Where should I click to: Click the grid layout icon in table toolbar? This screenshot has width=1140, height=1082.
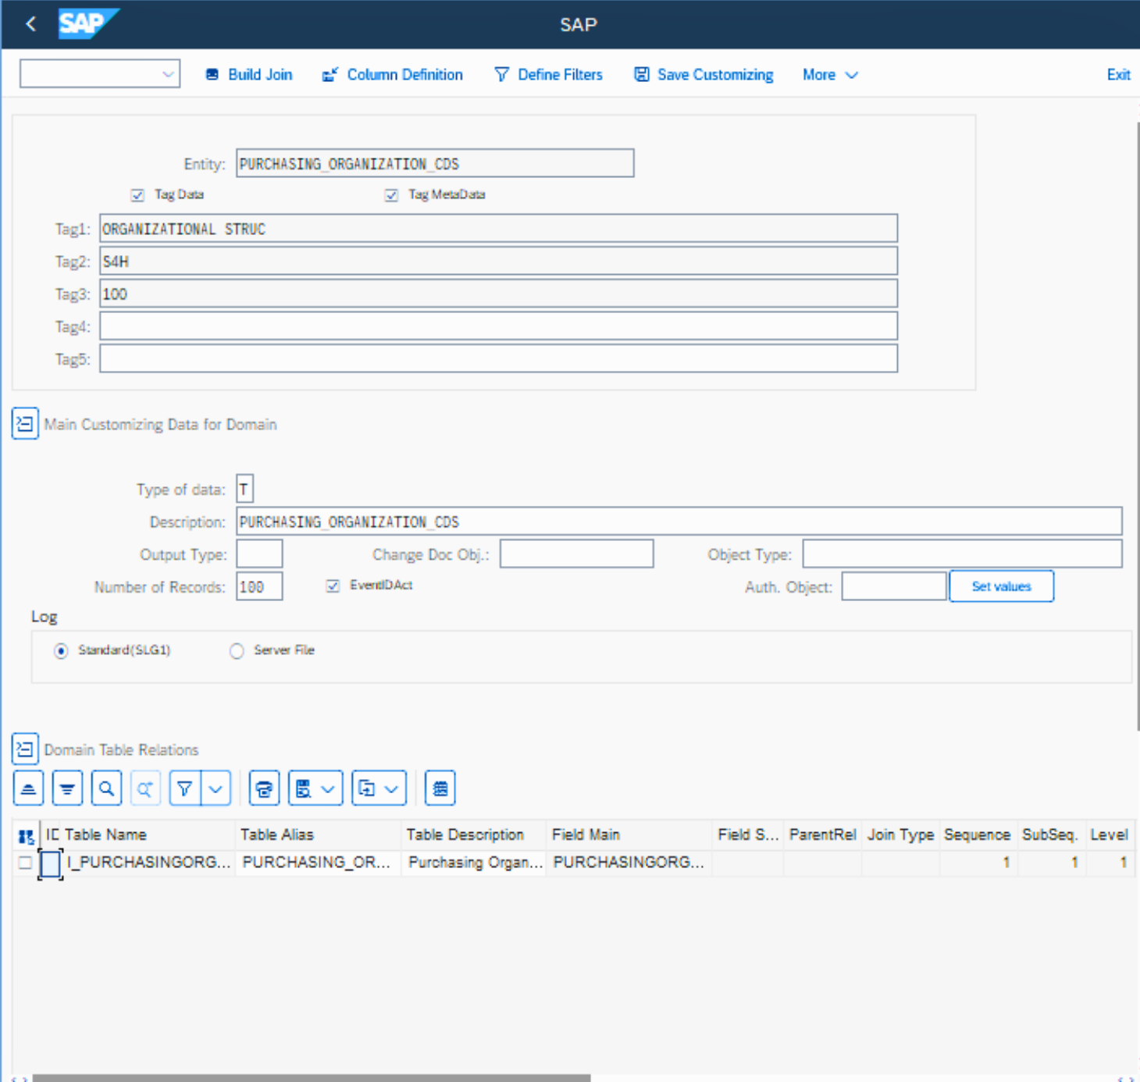(x=440, y=788)
